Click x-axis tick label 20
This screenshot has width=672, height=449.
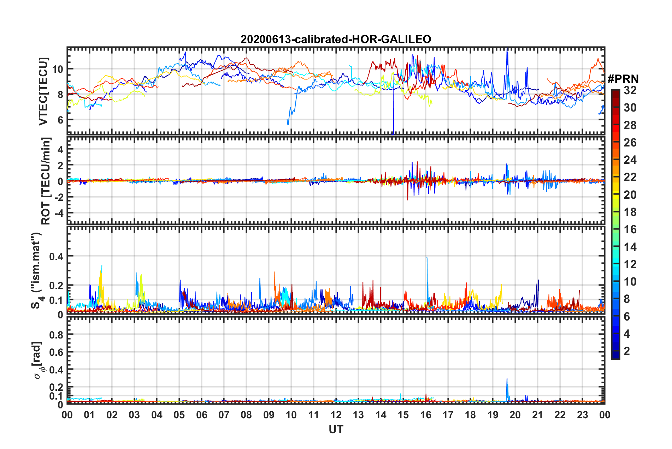pyautogui.click(x=515, y=415)
